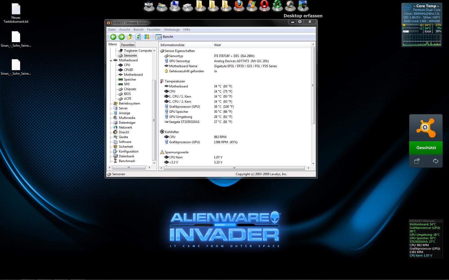Viewport: 449px width, 280px height.
Task: Select Speicher in the tree
Action: (x=130, y=79)
